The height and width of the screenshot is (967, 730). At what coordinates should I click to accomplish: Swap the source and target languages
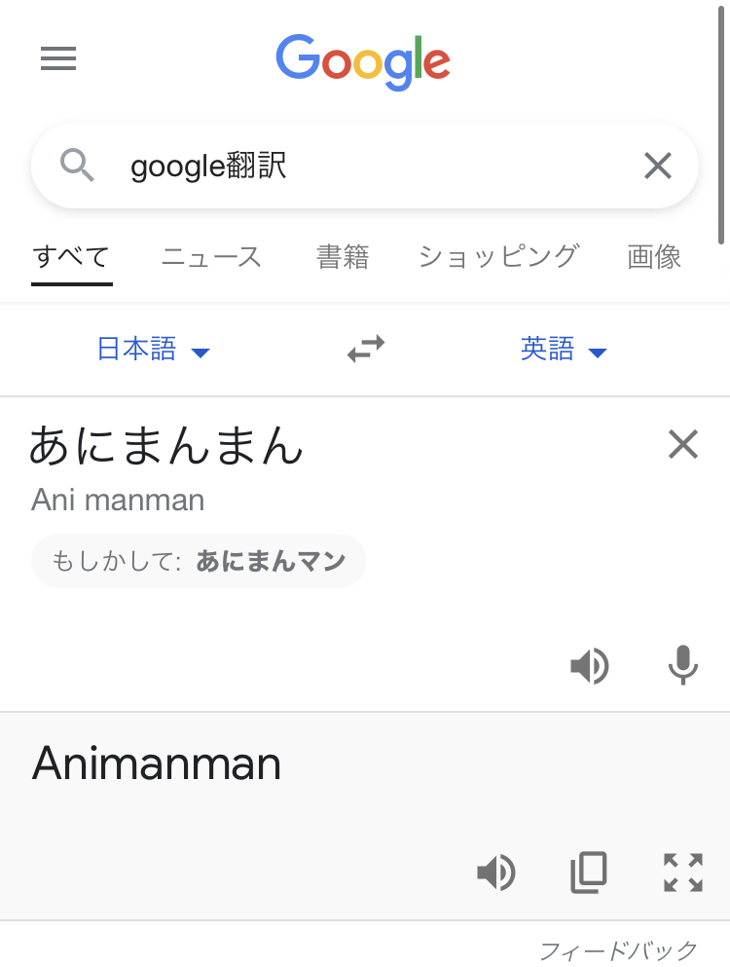[x=366, y=349]
